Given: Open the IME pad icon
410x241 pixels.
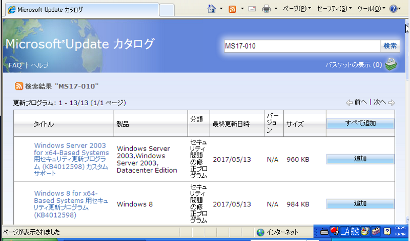Looking at the screenshot, I should [x=365, y=231].
